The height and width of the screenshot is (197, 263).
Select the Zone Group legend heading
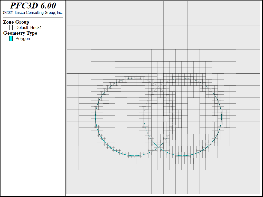click(x=16, y=22)
